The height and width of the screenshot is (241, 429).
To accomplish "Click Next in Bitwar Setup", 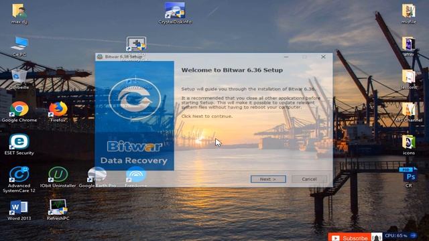I will (268, 179).
